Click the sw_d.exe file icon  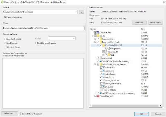tap(103, 87)
